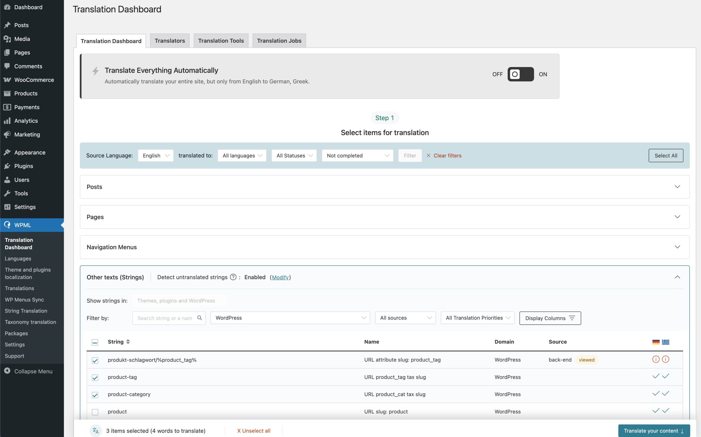Open WooCommerce from the sidebar

pyautogui.click(x=34, y=80)
